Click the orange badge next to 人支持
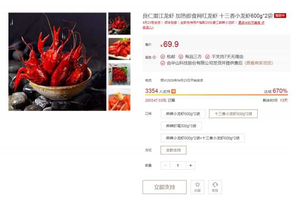Viewport: 292px width, 200px height. [174, 91]
